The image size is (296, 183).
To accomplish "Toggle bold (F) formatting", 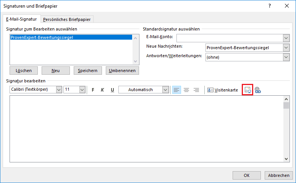I will coord(93,90).
